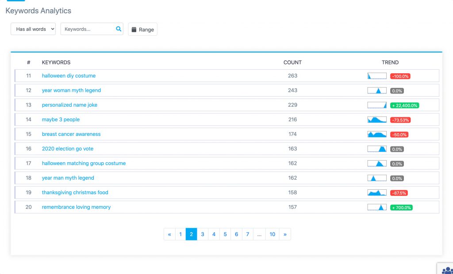Click the search magnifier icon

tap(118, 29)
